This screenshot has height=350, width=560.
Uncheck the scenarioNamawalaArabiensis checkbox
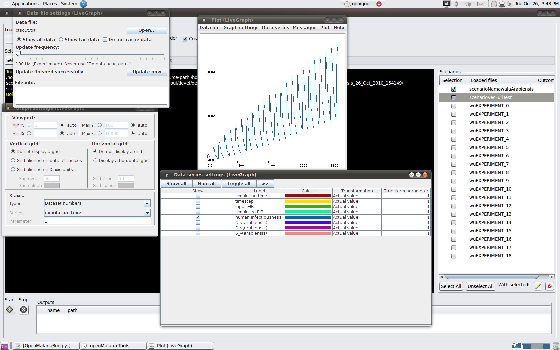[x=453, y=89]
